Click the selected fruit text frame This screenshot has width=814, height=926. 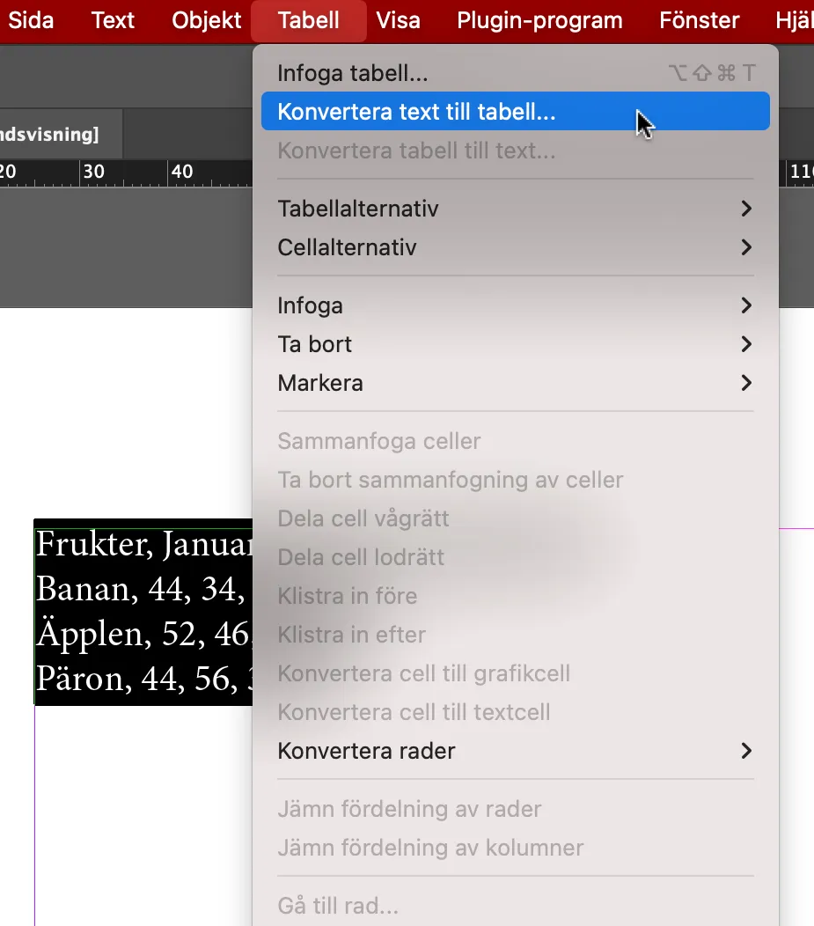(141, 612)
